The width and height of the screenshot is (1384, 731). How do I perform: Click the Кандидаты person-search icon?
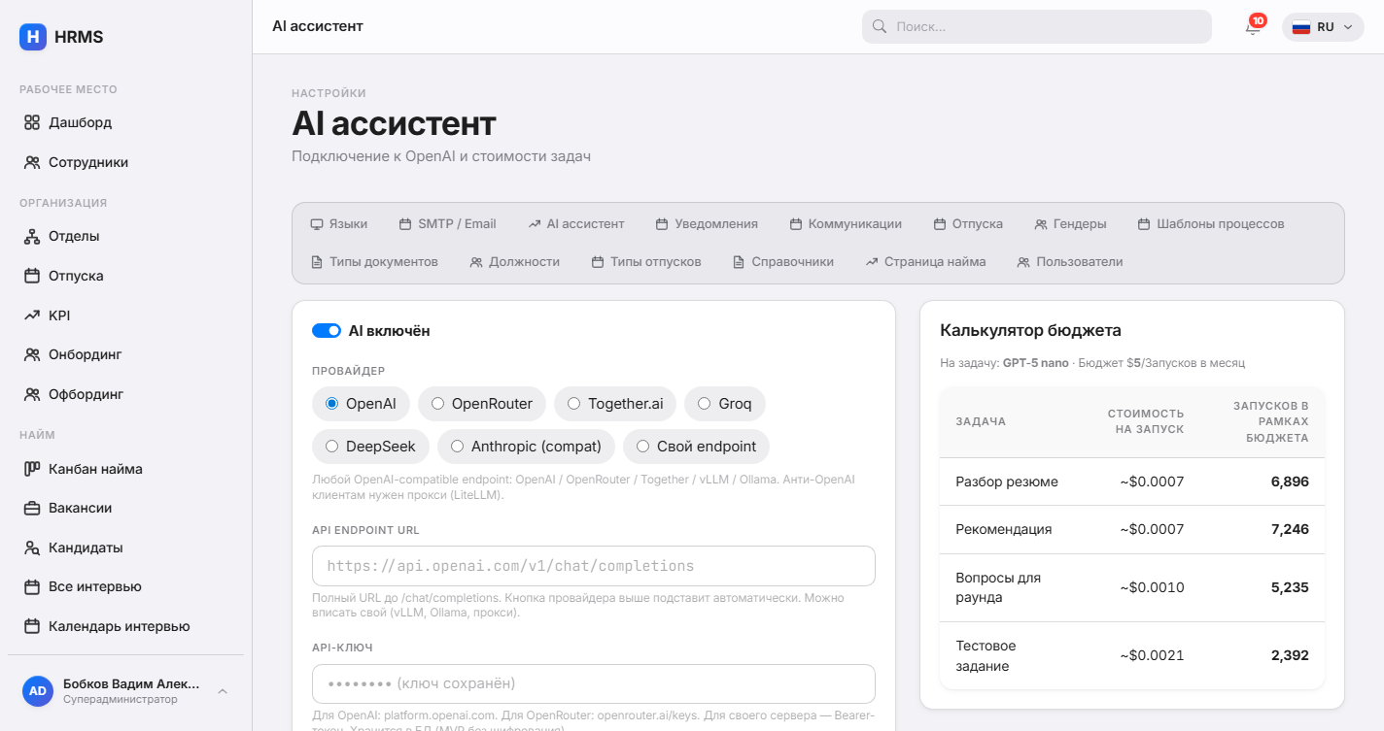(x=32, y=548)
